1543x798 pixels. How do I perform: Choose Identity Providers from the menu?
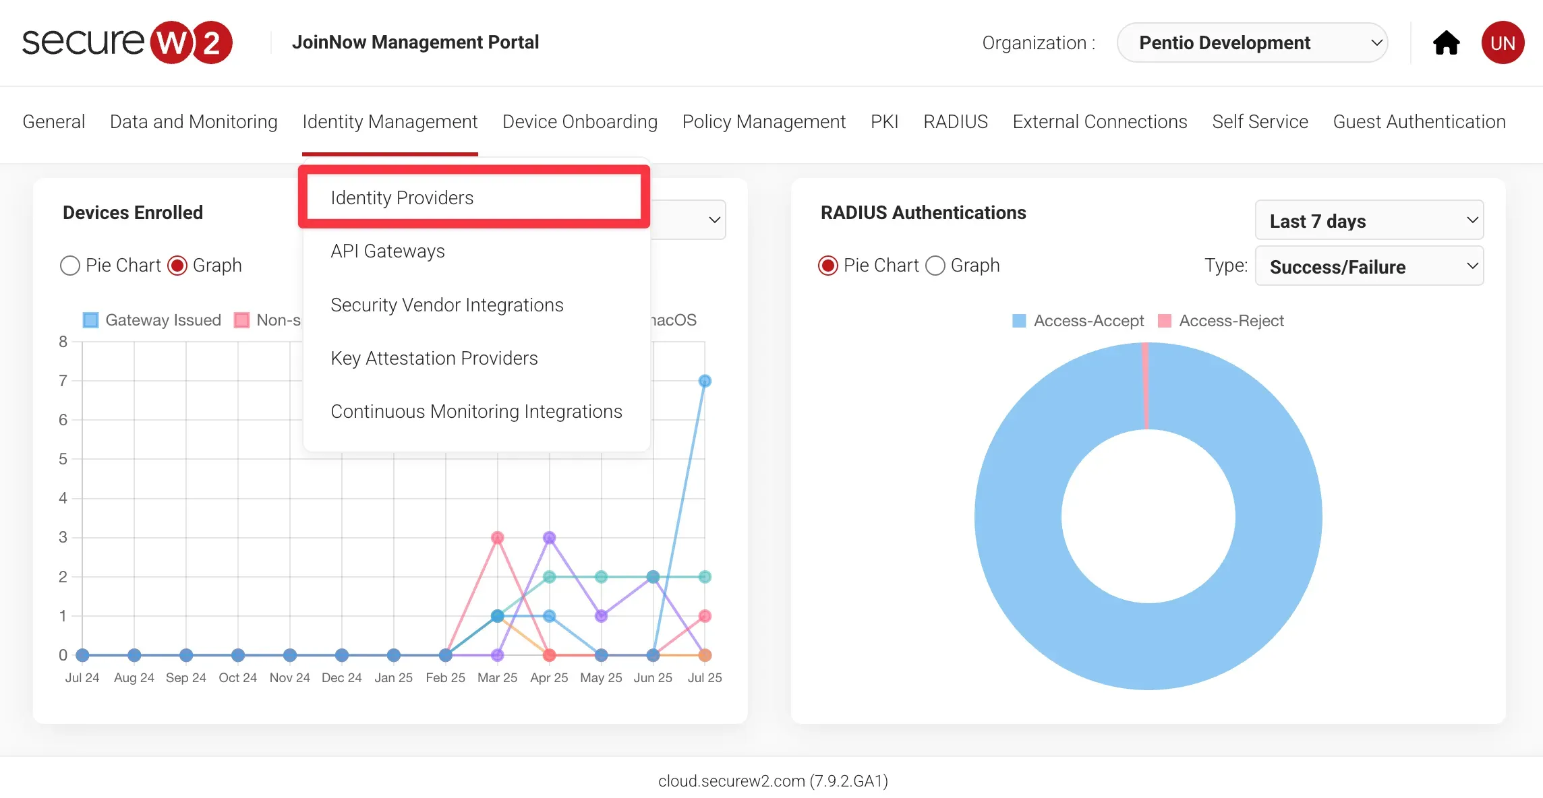tap(402, 197)
